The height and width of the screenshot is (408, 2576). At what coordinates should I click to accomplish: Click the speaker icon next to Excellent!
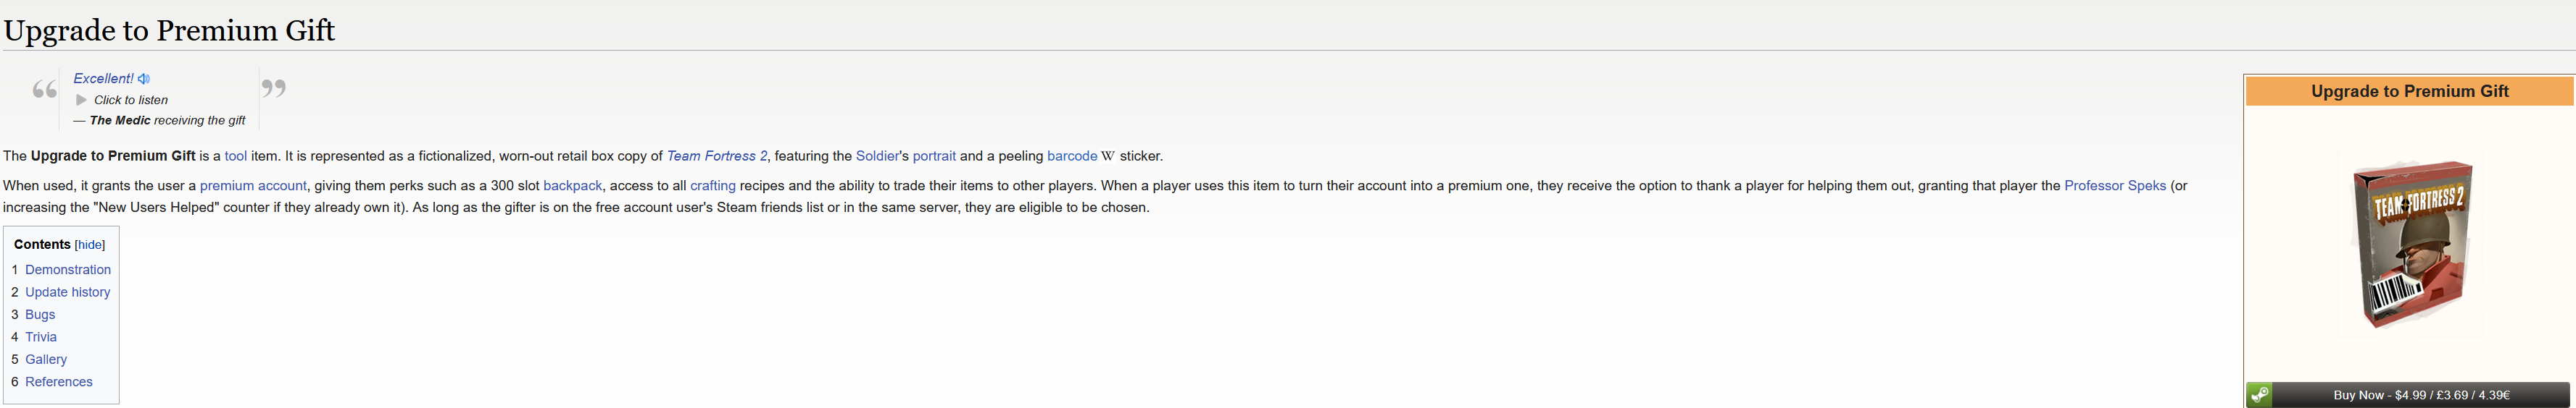click(144, 79)
